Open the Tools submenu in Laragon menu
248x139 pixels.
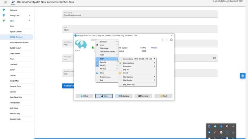click(107, 55)
